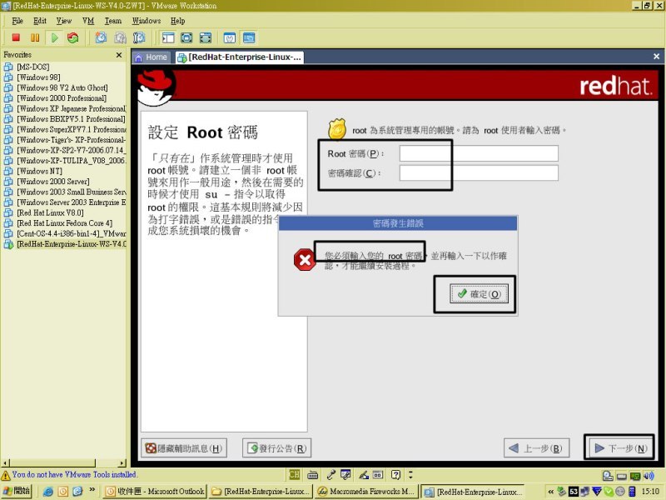Viewport: 666px width, 500px height.
Task: Select [Windows NT] in Favorites
Action: 39,171
